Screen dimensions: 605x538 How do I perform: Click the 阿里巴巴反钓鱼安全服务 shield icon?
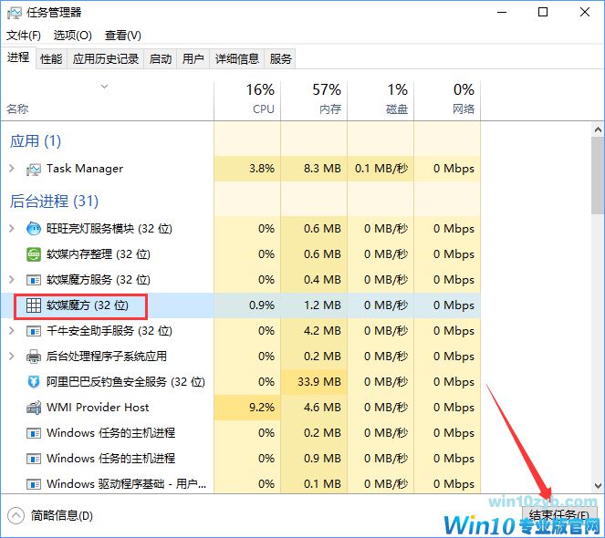[34, 382]
